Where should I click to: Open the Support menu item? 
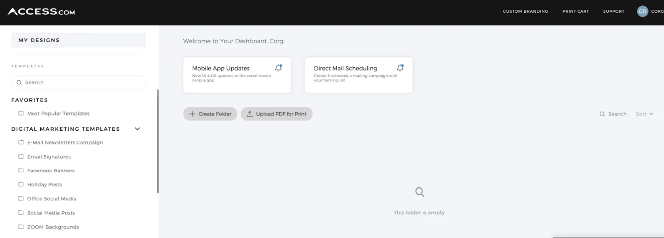[614, 11]
